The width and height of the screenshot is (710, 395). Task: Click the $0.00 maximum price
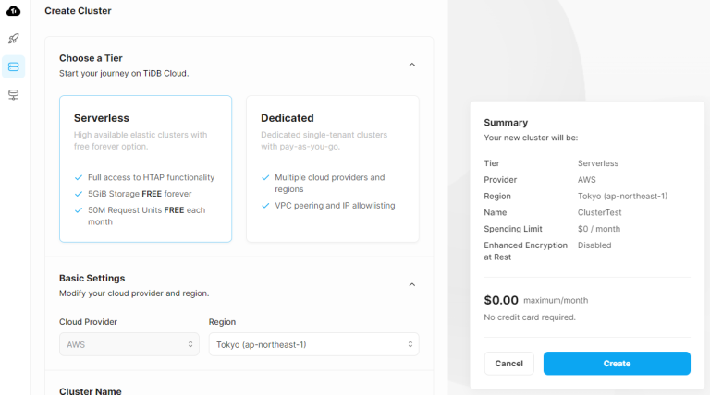[501, 300]
